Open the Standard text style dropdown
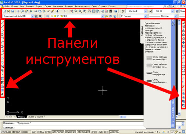 click(146, 11)
